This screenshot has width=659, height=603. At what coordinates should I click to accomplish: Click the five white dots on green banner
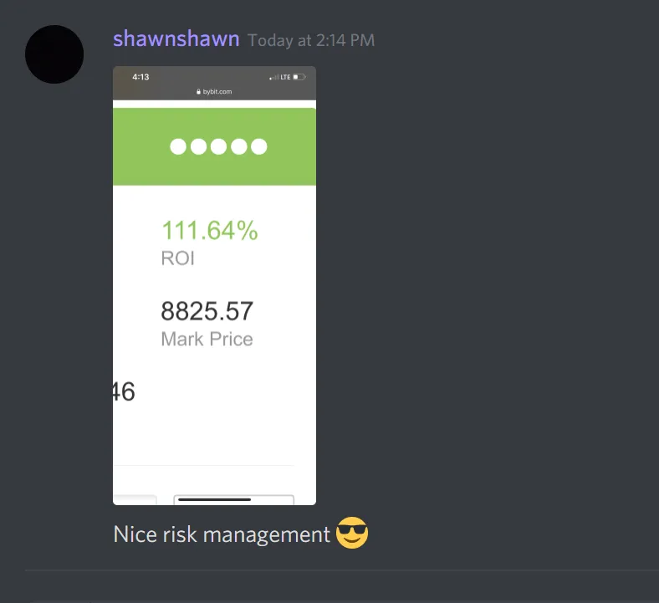[218, 146]
